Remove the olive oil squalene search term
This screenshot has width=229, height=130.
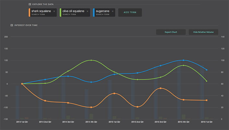[x=88, y=11]
